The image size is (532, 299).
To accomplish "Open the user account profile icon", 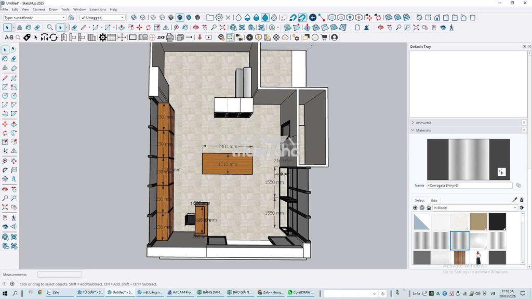I will [x=335, y=37].
